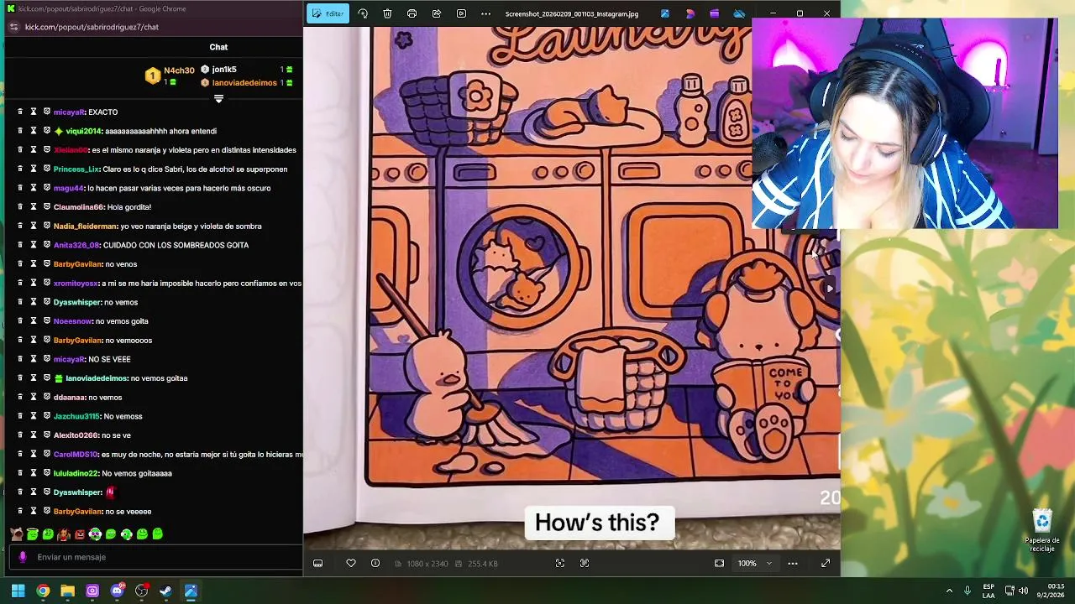The image size is (1075, 604).
Task: Mark the photo as favorite with heart icon
Action: point(351,563)
